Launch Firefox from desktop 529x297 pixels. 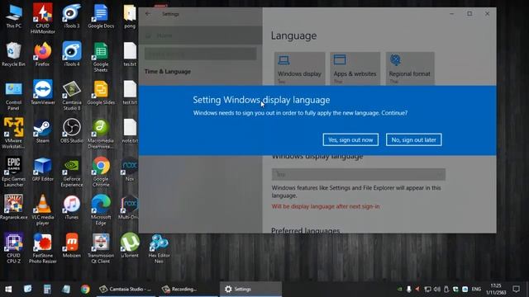coord(42,54)
